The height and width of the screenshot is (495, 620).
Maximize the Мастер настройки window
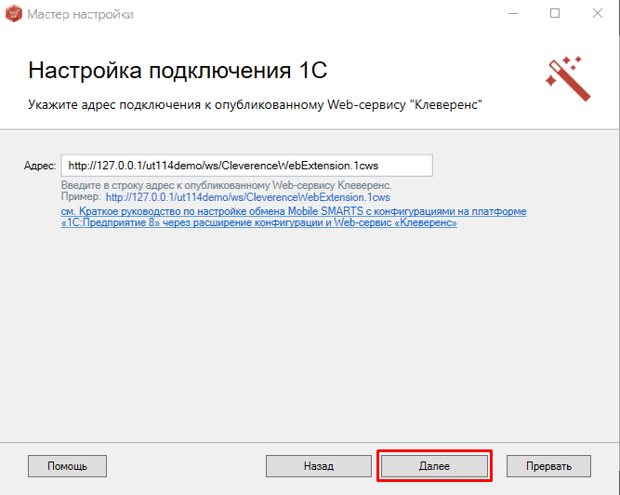(x=555, y=13)
